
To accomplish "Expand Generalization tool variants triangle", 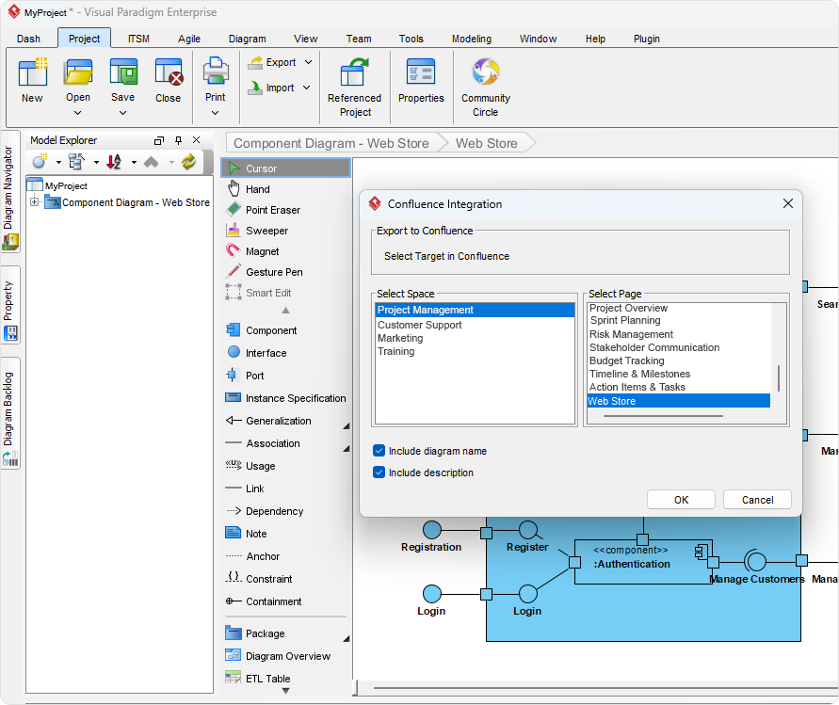I will point(347,425).
